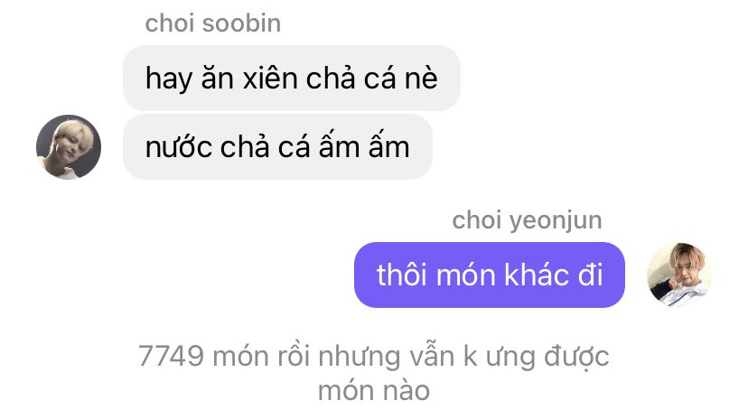
Task: Select the 'nước chả cá ấm ấm' bubble
Action: point(277,147)
